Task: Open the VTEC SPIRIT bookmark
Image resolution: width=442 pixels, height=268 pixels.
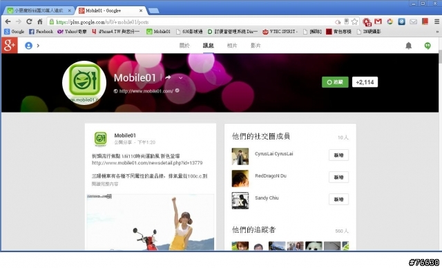Action: point(280,32)
